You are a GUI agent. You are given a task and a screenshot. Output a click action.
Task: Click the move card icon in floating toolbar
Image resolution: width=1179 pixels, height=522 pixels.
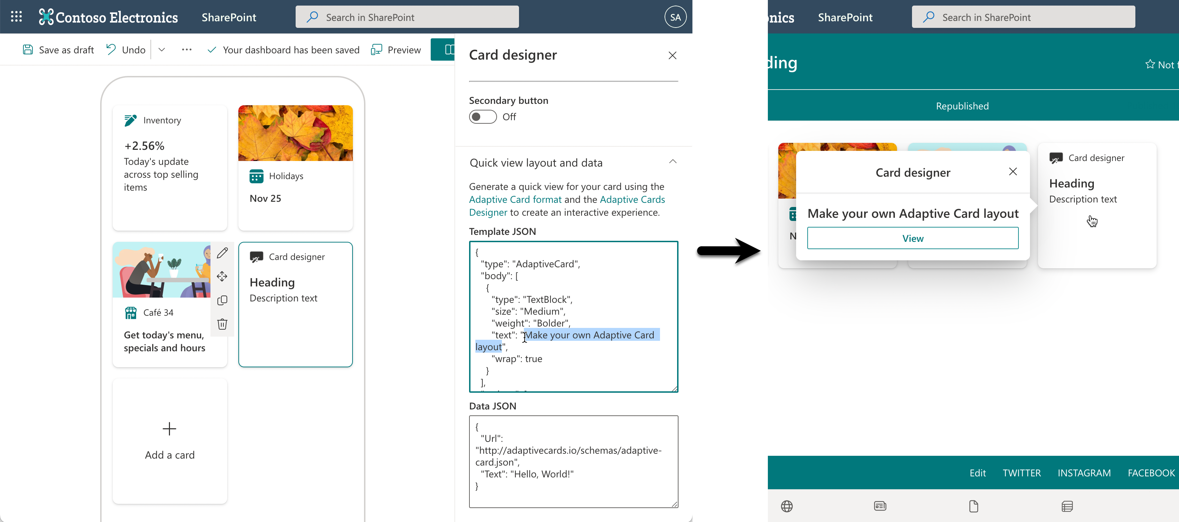click(x=222, y=276)
